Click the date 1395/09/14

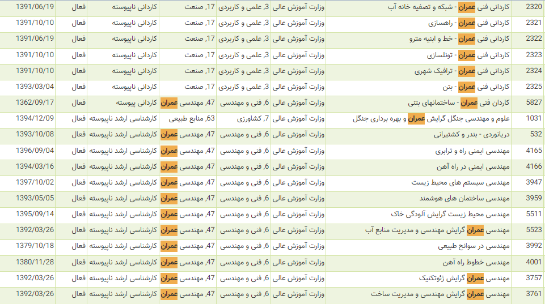click(35, 214)
